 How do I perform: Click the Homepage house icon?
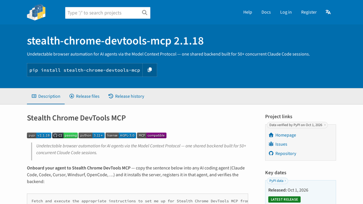click(271, 135)
